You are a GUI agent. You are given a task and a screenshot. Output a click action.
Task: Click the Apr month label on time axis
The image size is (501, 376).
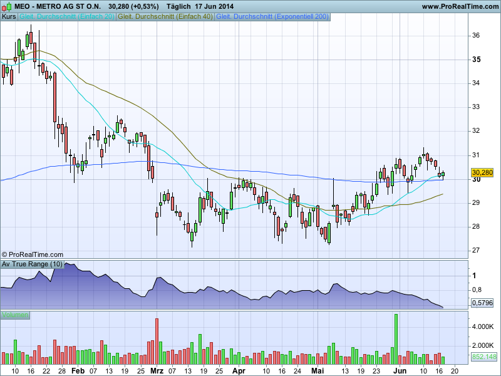tap(239, 371)
